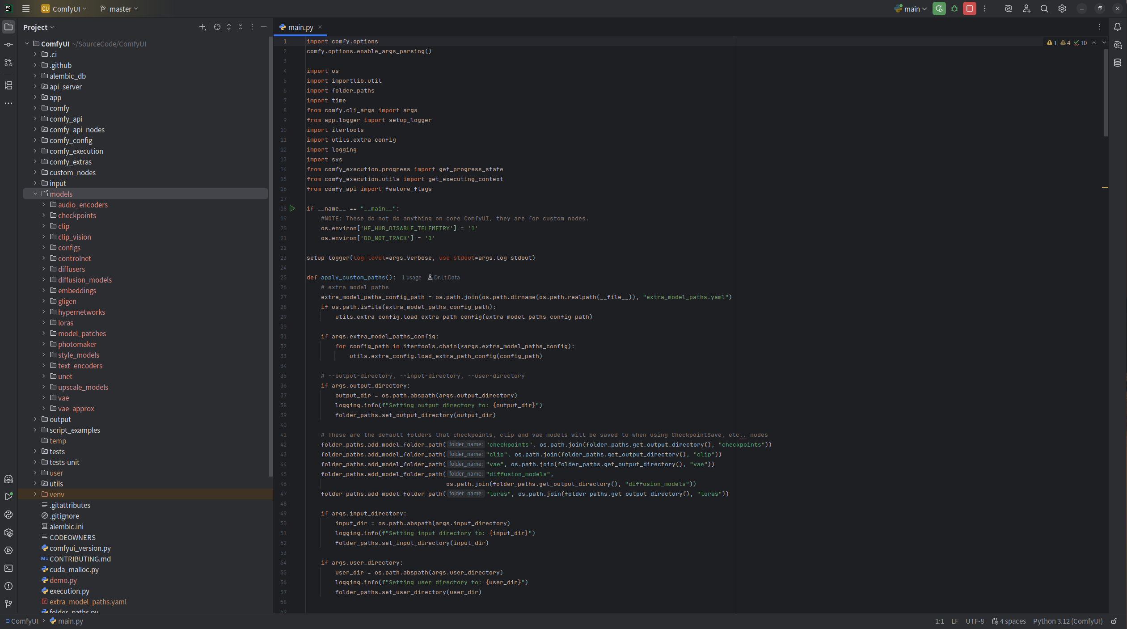Collapse the models folder
The image size is (1127, 629).
click(35, 194)
